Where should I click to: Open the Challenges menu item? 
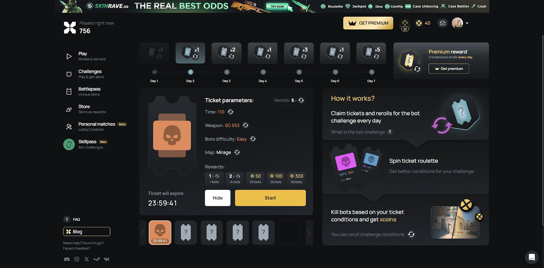[x=91, y=74]
